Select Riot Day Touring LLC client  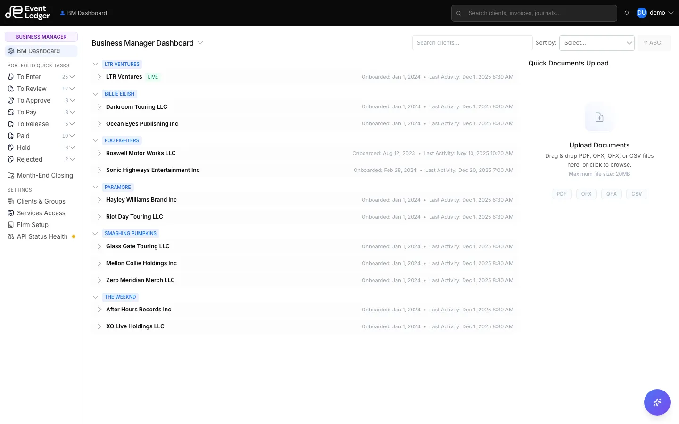pos(134,217)
